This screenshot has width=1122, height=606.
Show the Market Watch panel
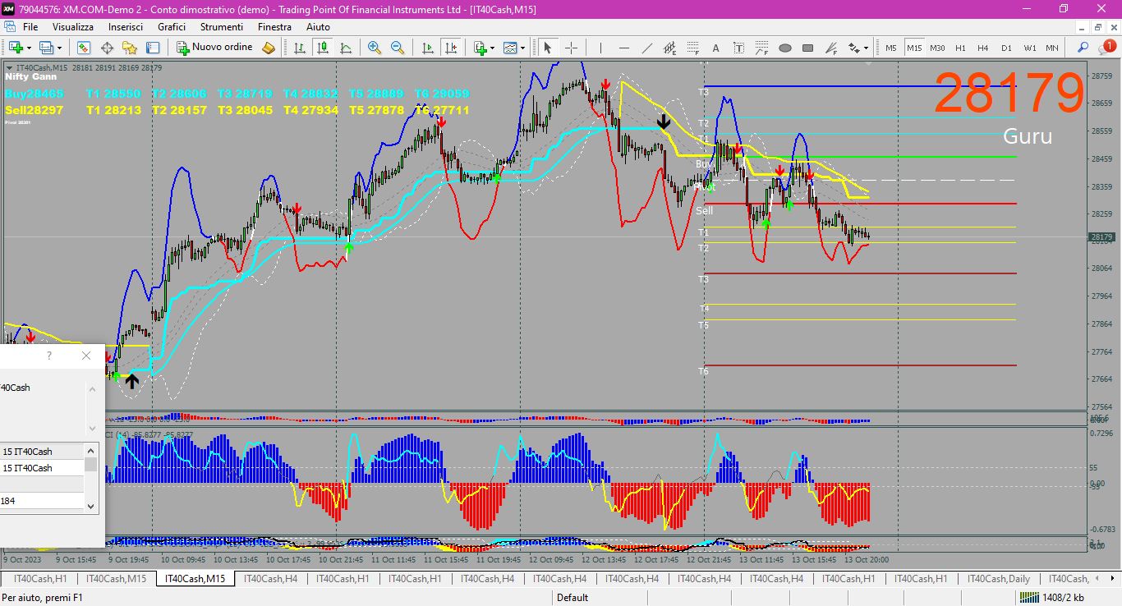point(84,48)
